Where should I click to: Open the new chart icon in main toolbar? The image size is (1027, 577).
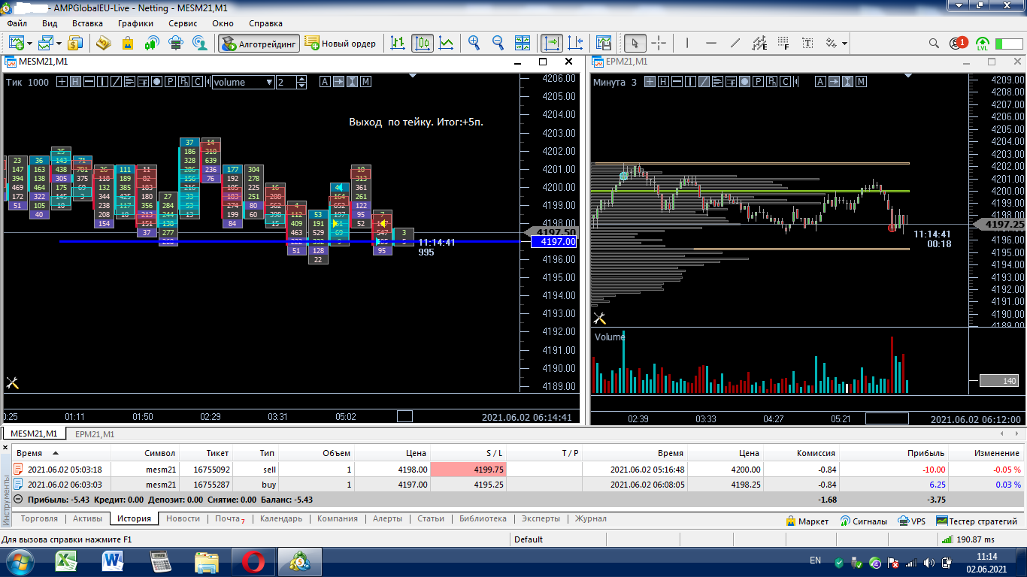pyautogui.click(x=15, y=43)
